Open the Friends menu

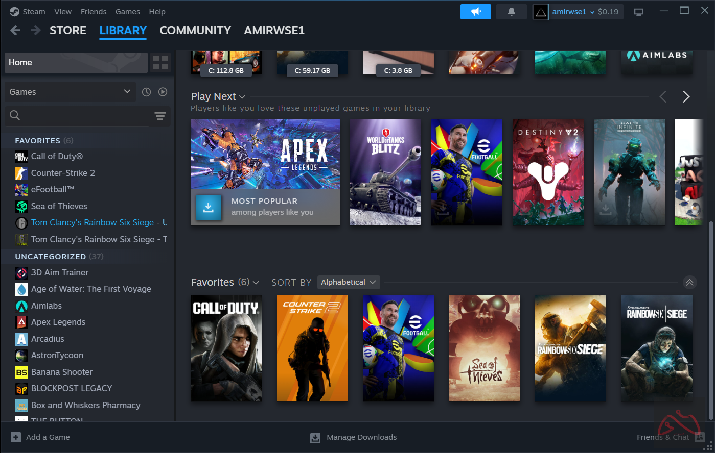[94, 12]
